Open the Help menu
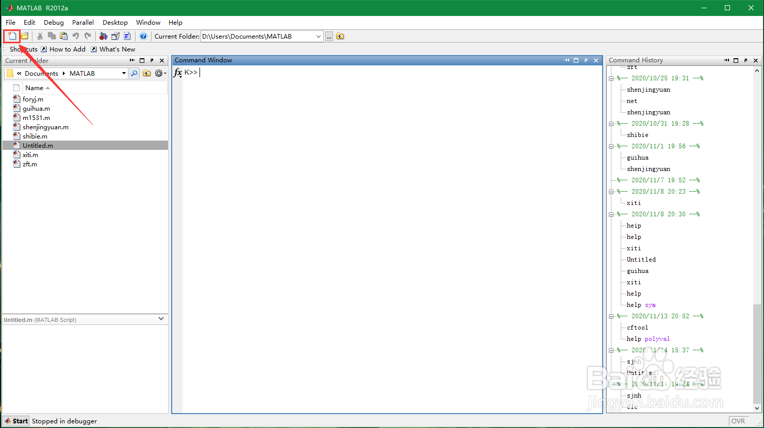The image size is (764, 428). pos(175,22)
